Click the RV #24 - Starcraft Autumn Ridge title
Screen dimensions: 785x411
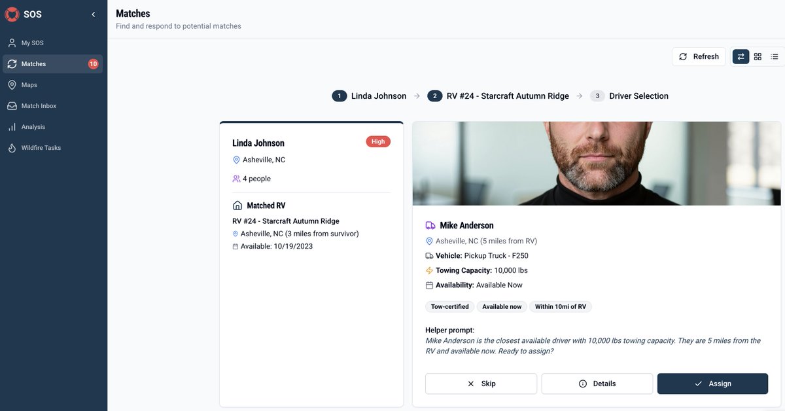286,221
